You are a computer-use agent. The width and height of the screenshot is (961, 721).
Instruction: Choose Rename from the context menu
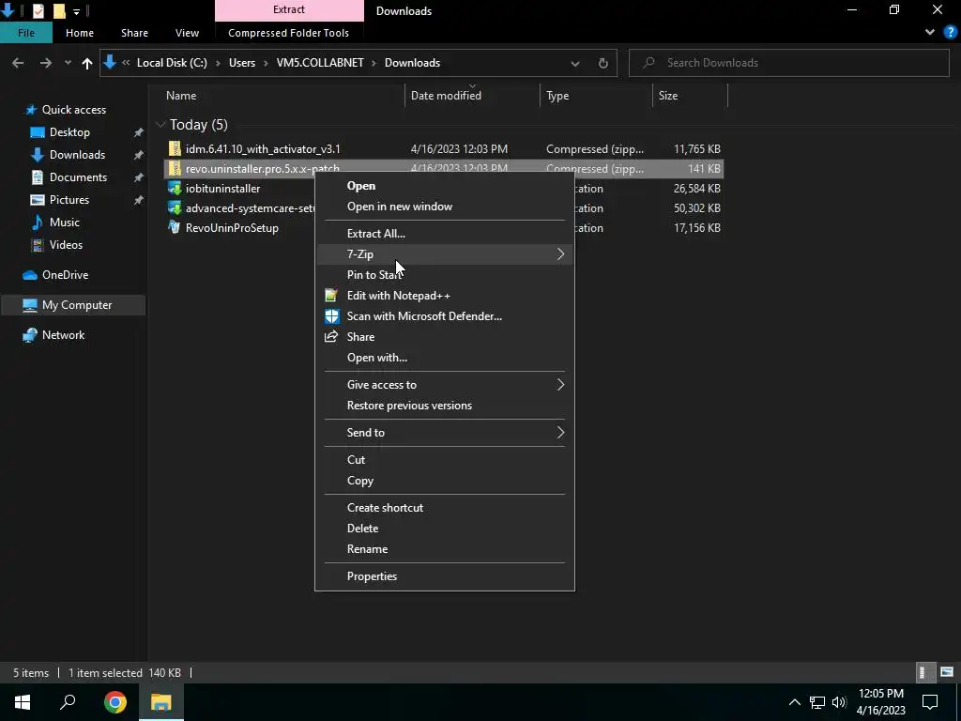(445, 549)
